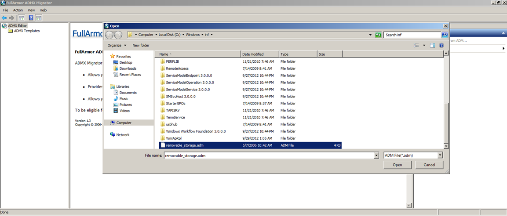Click the Back button in Open dialog

click(109, 35)
